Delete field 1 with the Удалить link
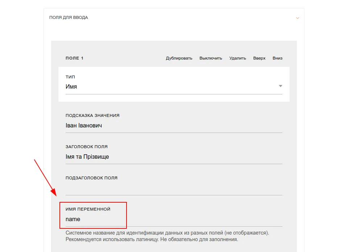Viewport: 348px width, 252px height. click(237, 58)
